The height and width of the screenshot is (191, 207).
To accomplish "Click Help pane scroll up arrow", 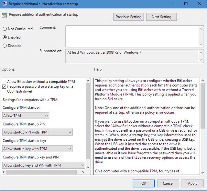I will [203, 80].
